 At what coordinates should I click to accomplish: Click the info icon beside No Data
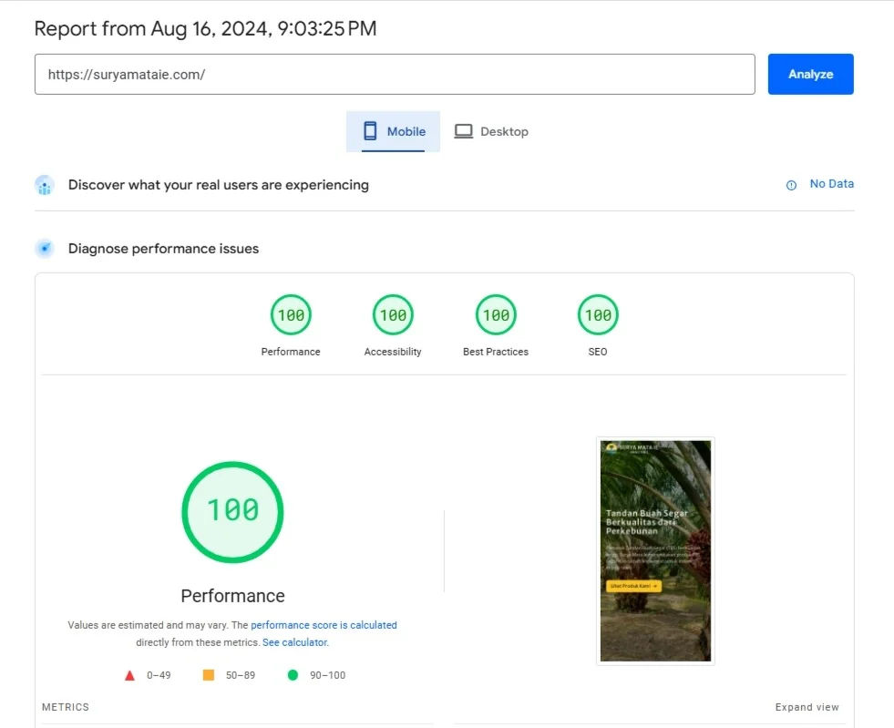coord(790,184)
